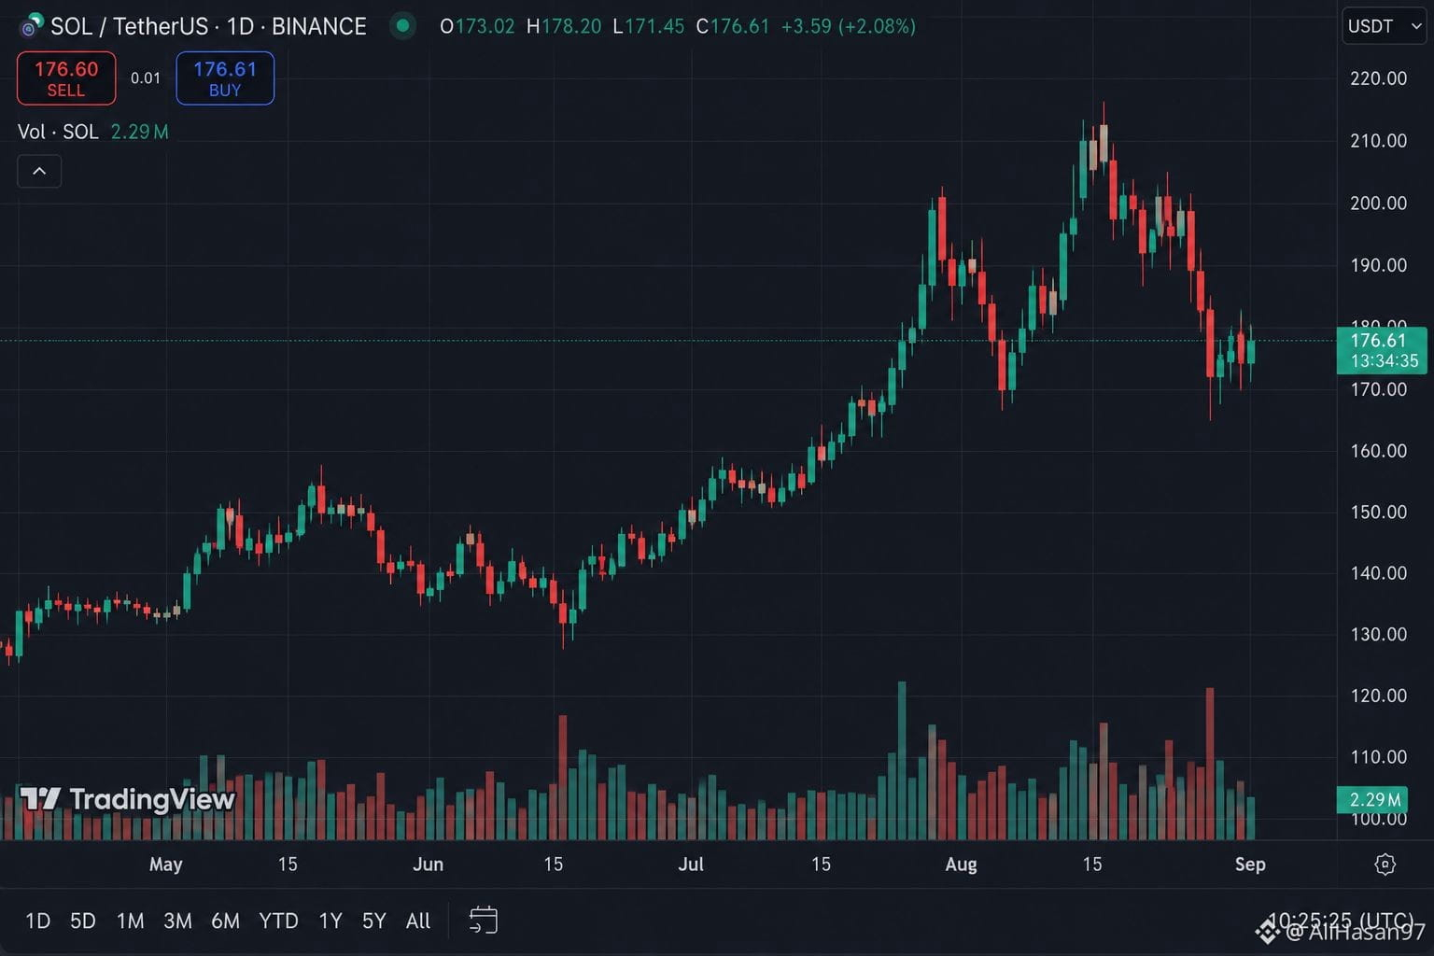Select the 5D range tab
Image resolution: width=1434 pixels, height=956 pixels.
[83, 921]
